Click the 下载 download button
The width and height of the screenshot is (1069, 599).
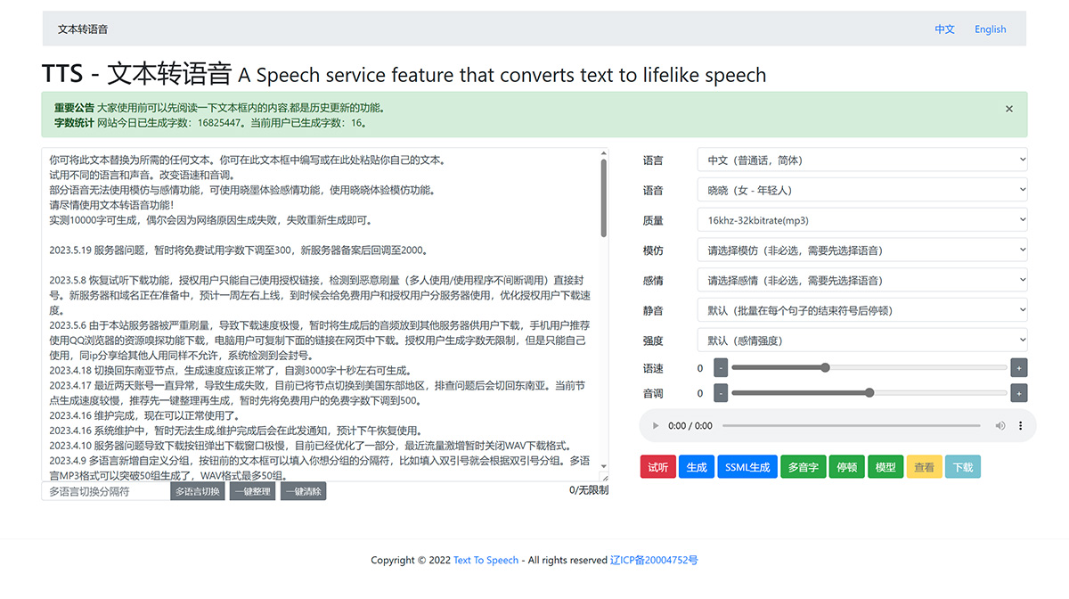click(963, 466)
